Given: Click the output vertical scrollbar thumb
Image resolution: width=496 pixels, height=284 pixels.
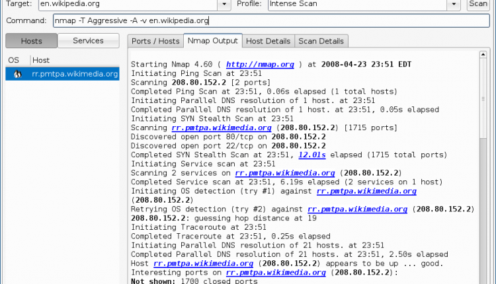Looking at the screenshot, I should (x=483, y=98).
